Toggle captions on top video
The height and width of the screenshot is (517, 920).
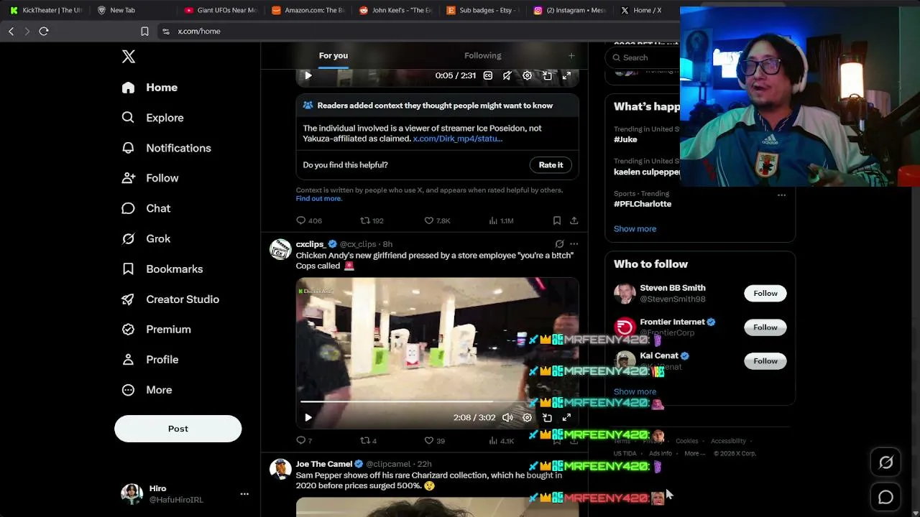click(488, 75)
